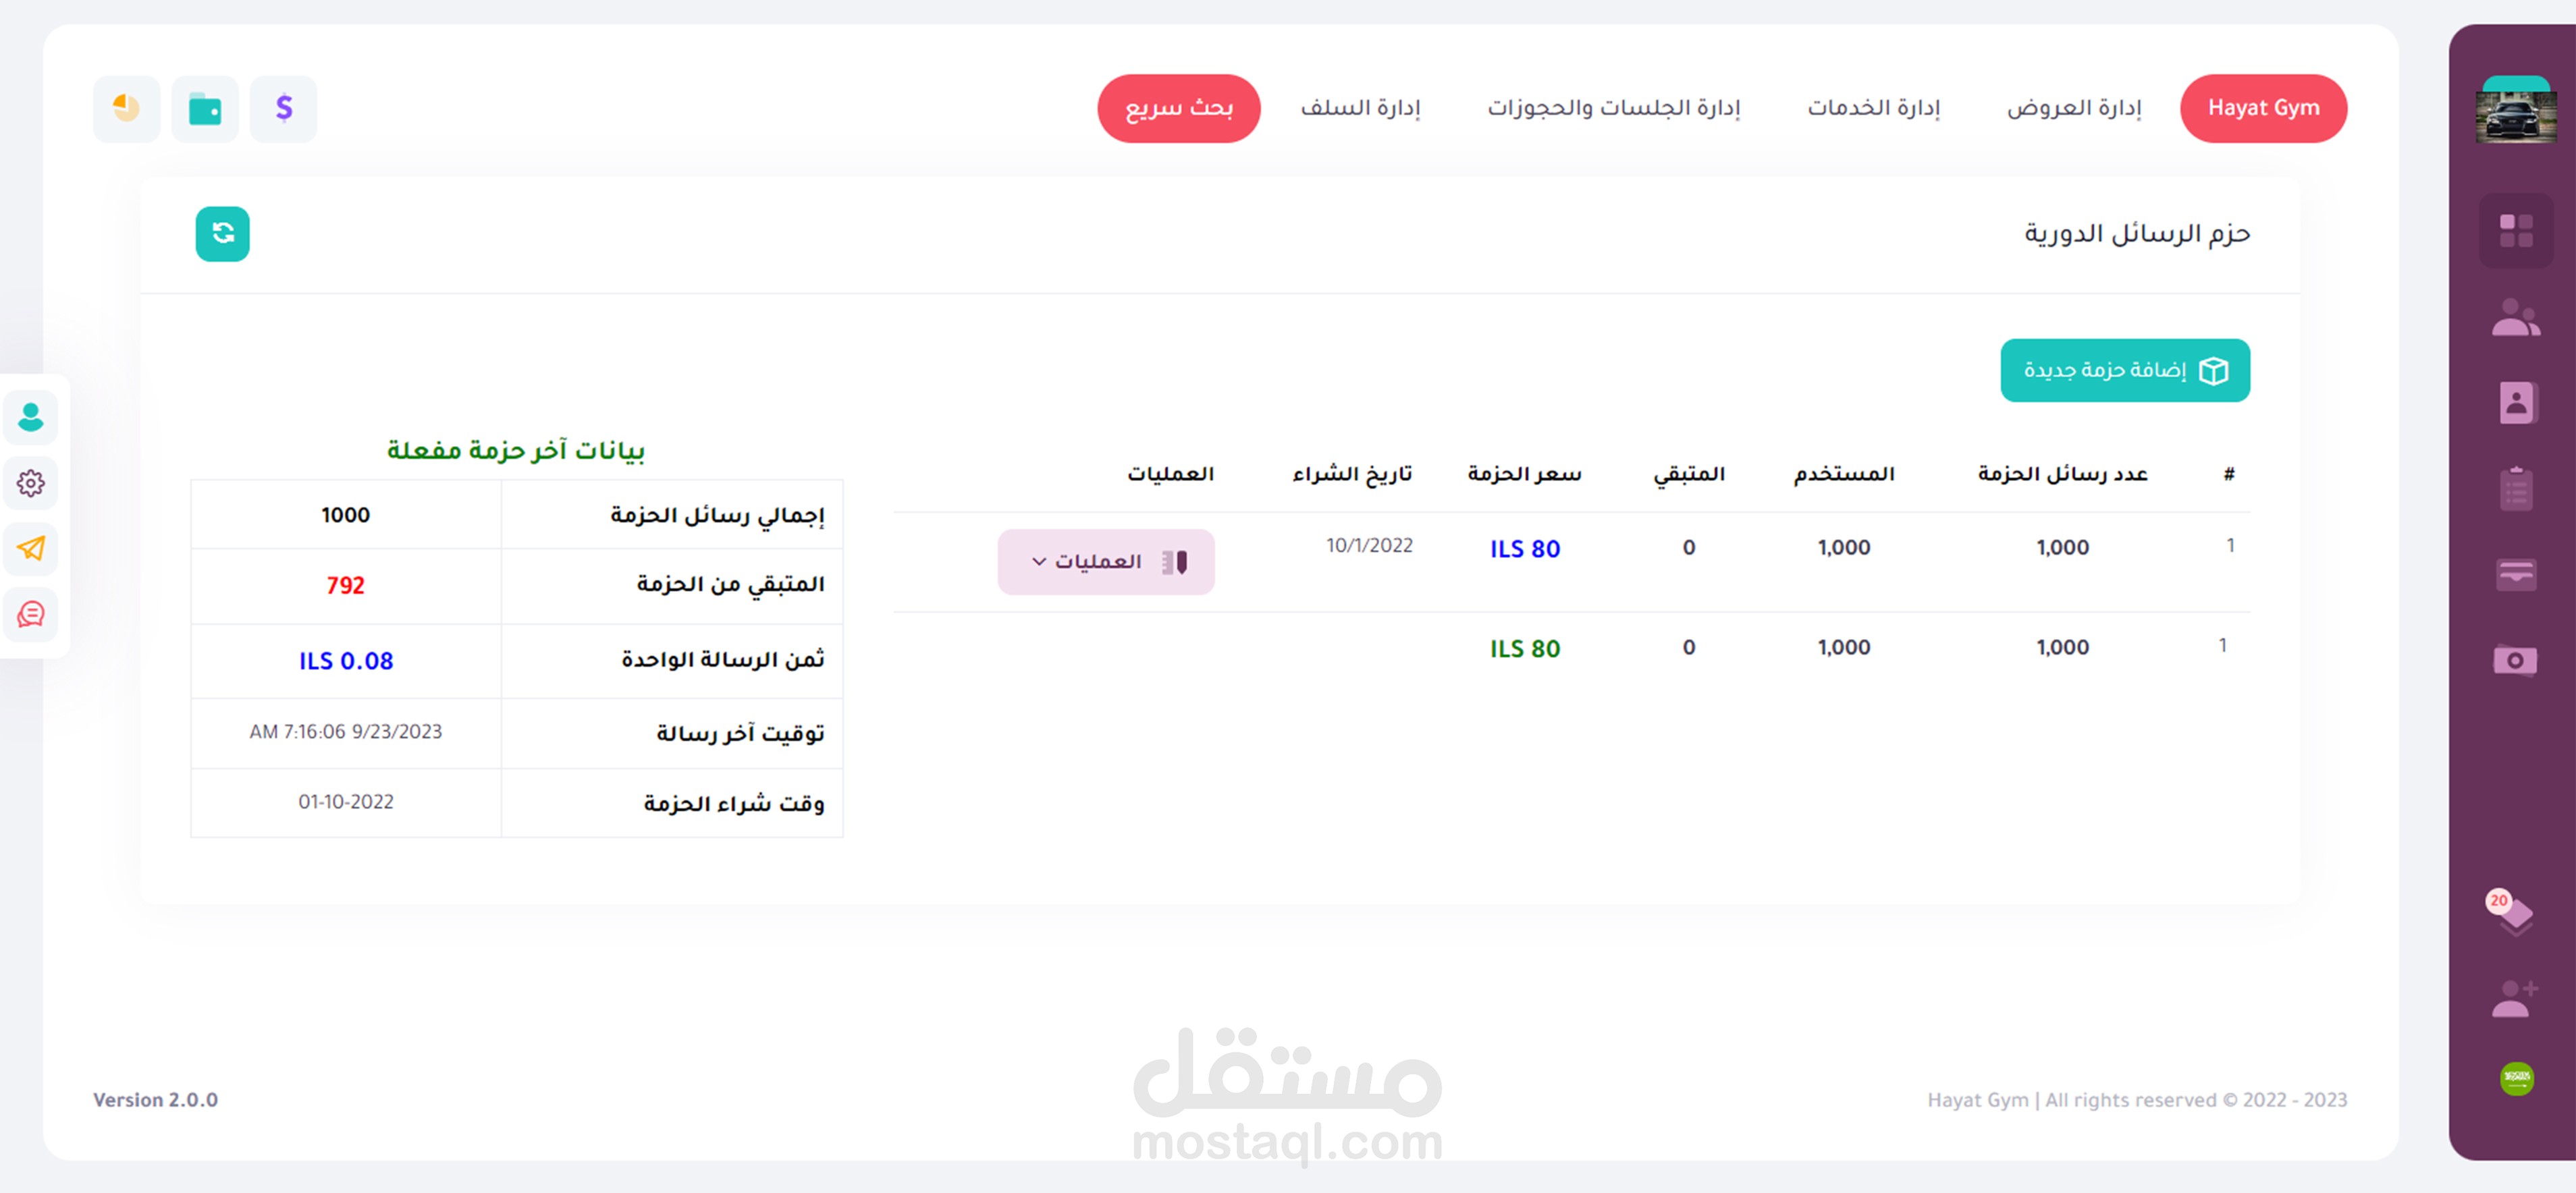Open the orange pie chart icon
The width and height of the screenshot is (2576, 1193).
[127, 108]
